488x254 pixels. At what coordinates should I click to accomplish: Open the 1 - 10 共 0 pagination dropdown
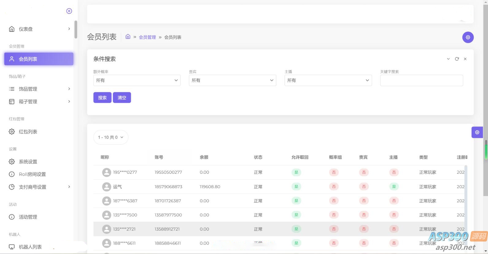pos(110,137)
